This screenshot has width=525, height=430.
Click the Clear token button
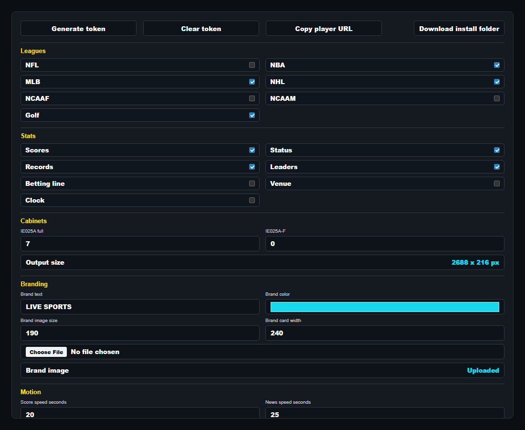click(201, 29)
